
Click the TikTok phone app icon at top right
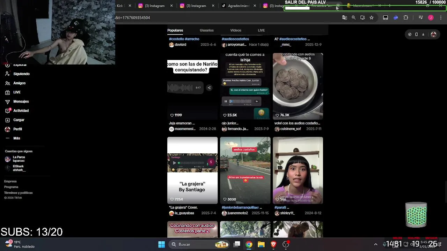416,34
